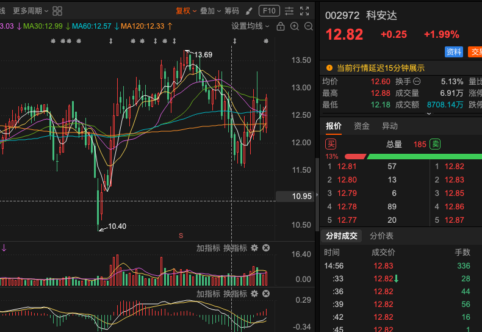Click the 成交价 column header

383,253
